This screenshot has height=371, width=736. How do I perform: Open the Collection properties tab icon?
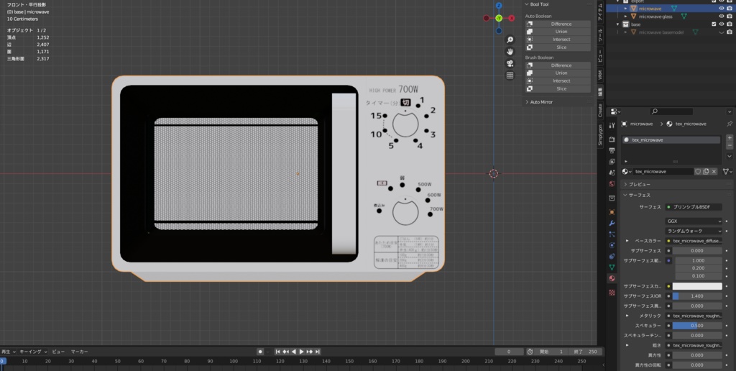[612, 198]
